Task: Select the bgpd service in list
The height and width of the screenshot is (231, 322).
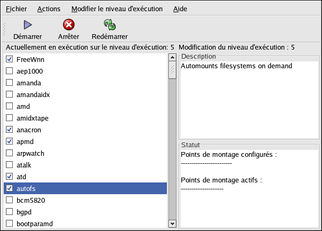Action: click(85, 212)
